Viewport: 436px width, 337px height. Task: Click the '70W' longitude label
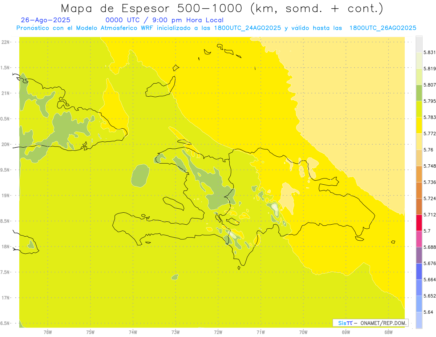tap(303, 332)
